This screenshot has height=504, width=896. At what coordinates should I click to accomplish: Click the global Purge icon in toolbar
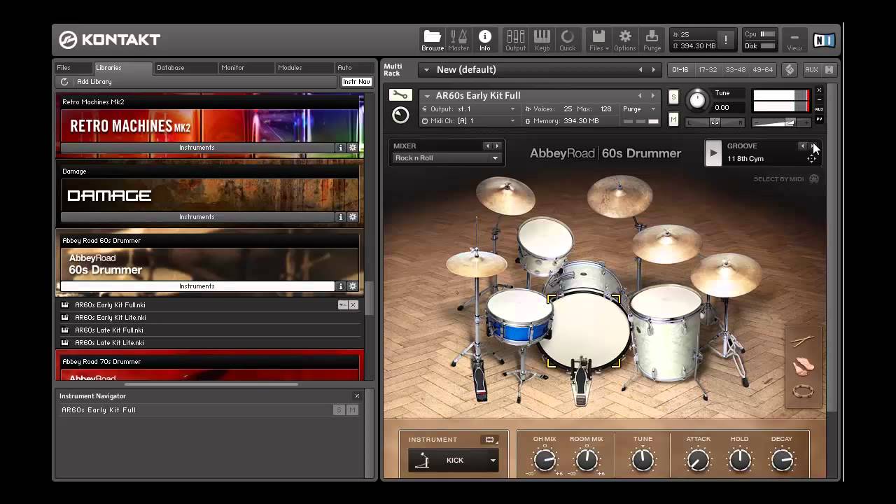point(652,40)
